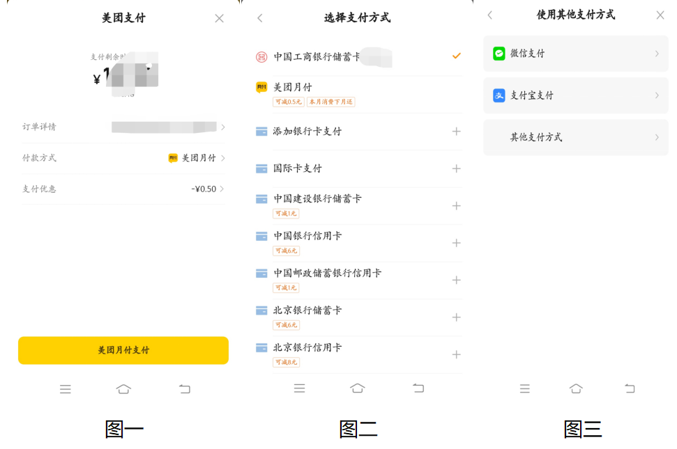
Task: Tap the yellow 美团月付 icon in payment list
Action: click(x=261, y=88)
